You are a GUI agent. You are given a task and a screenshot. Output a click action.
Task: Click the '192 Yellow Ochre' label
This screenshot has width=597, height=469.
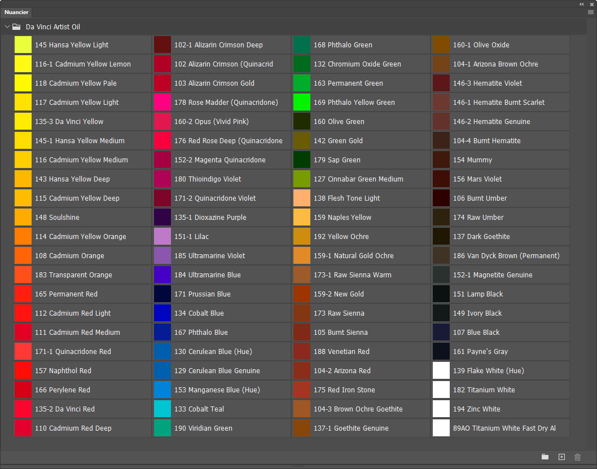pos(341,237)
